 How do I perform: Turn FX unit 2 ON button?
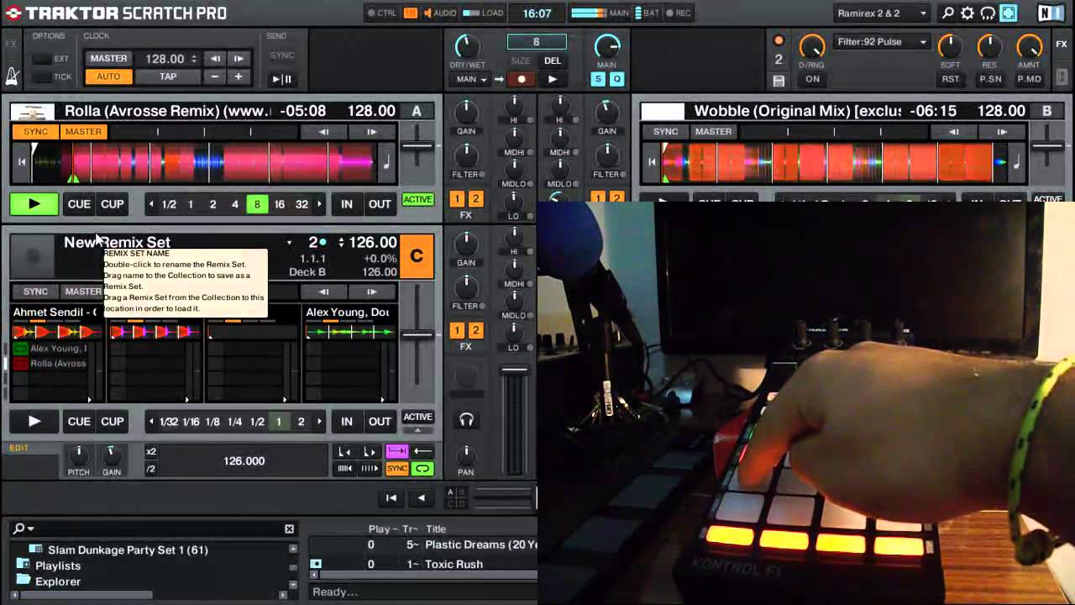(x=812, y=79)
